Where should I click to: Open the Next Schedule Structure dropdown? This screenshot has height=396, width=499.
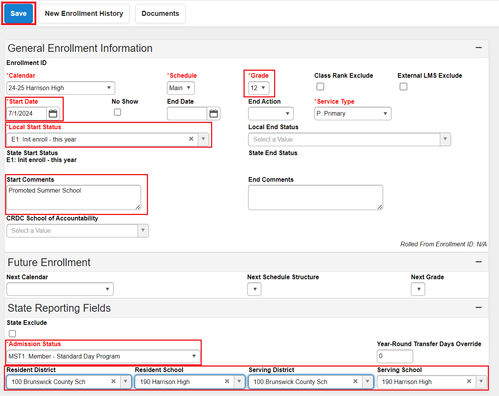pyautogui.click(x=254, y=289)
